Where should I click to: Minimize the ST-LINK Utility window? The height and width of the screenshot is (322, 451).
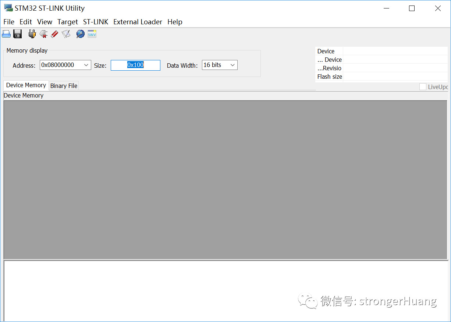tap(386, 8)
